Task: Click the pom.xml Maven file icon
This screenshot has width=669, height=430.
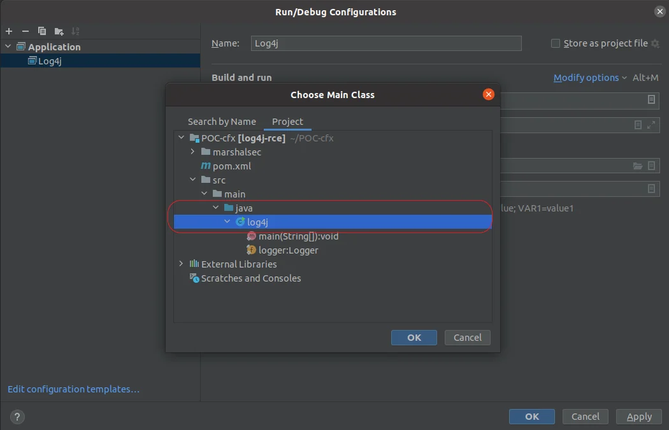Action: click(206, 166)
